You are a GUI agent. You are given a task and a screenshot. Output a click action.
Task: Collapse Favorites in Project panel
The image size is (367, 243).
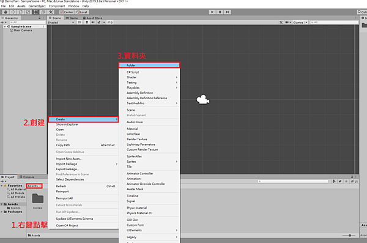tap(2, 185)
